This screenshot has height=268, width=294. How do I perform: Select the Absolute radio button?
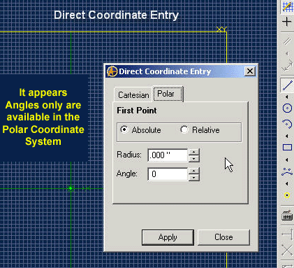point(124,129)
